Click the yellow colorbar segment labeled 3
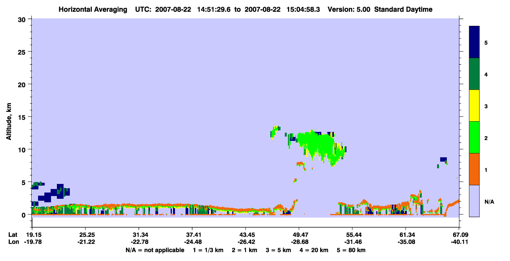Viewport: 510px width, 261px height. coord(474,106)
